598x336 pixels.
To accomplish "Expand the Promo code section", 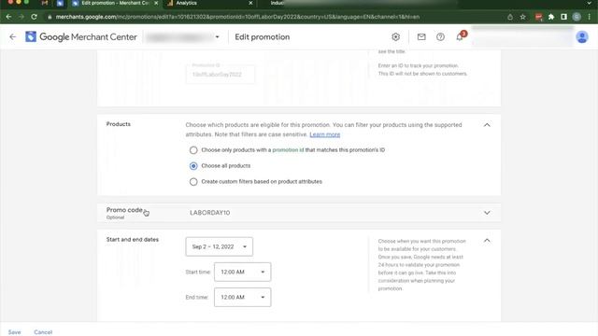I will [487, 213].
